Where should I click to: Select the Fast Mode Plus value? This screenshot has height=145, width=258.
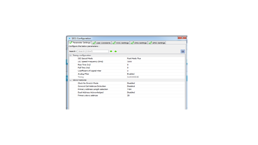click(134, 58)
